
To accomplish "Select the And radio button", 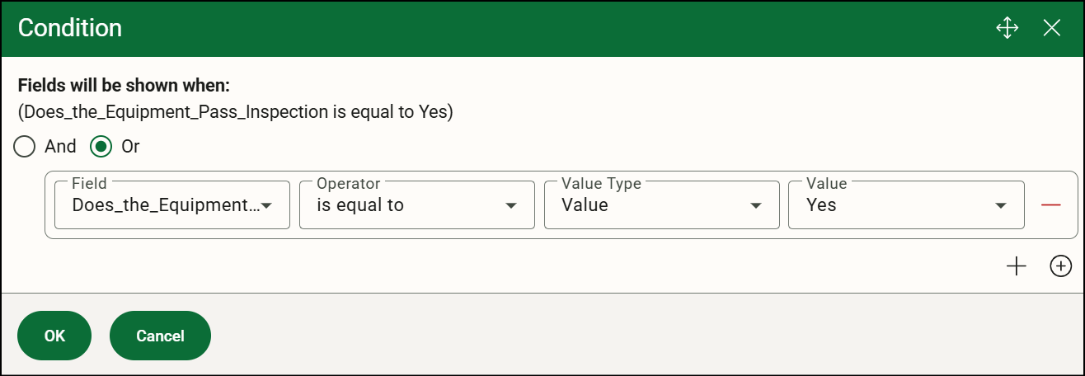I will pyautogui.click(x=26, y=147).
